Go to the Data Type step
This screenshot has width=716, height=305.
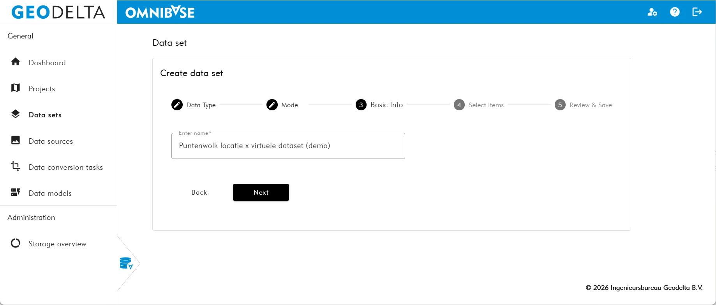tap(194, 105)
